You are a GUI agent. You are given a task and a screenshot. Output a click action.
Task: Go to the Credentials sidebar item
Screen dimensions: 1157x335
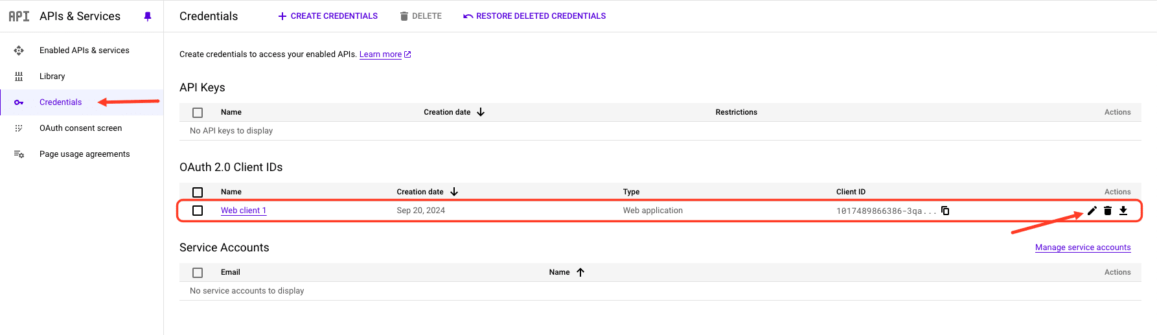[60, 102]
